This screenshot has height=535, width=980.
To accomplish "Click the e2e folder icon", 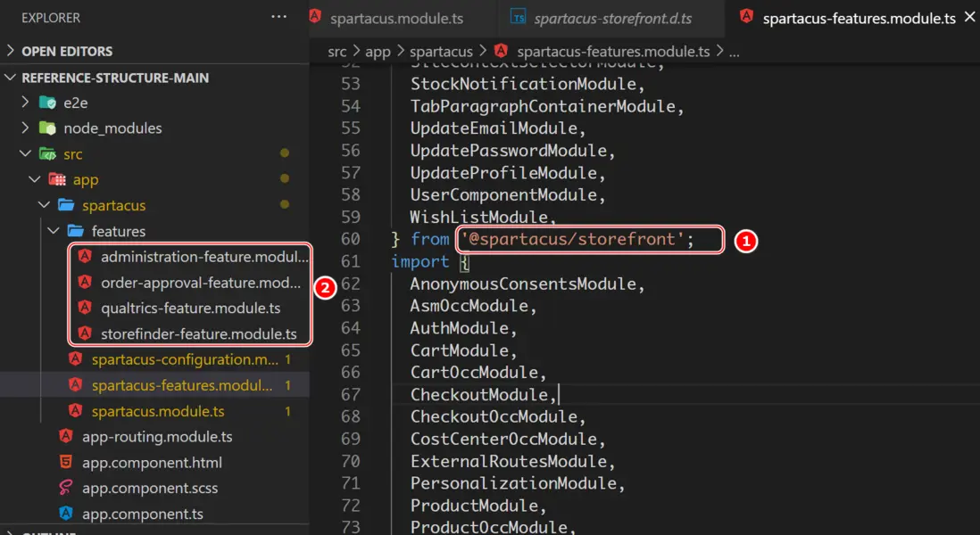I will 47,103.
